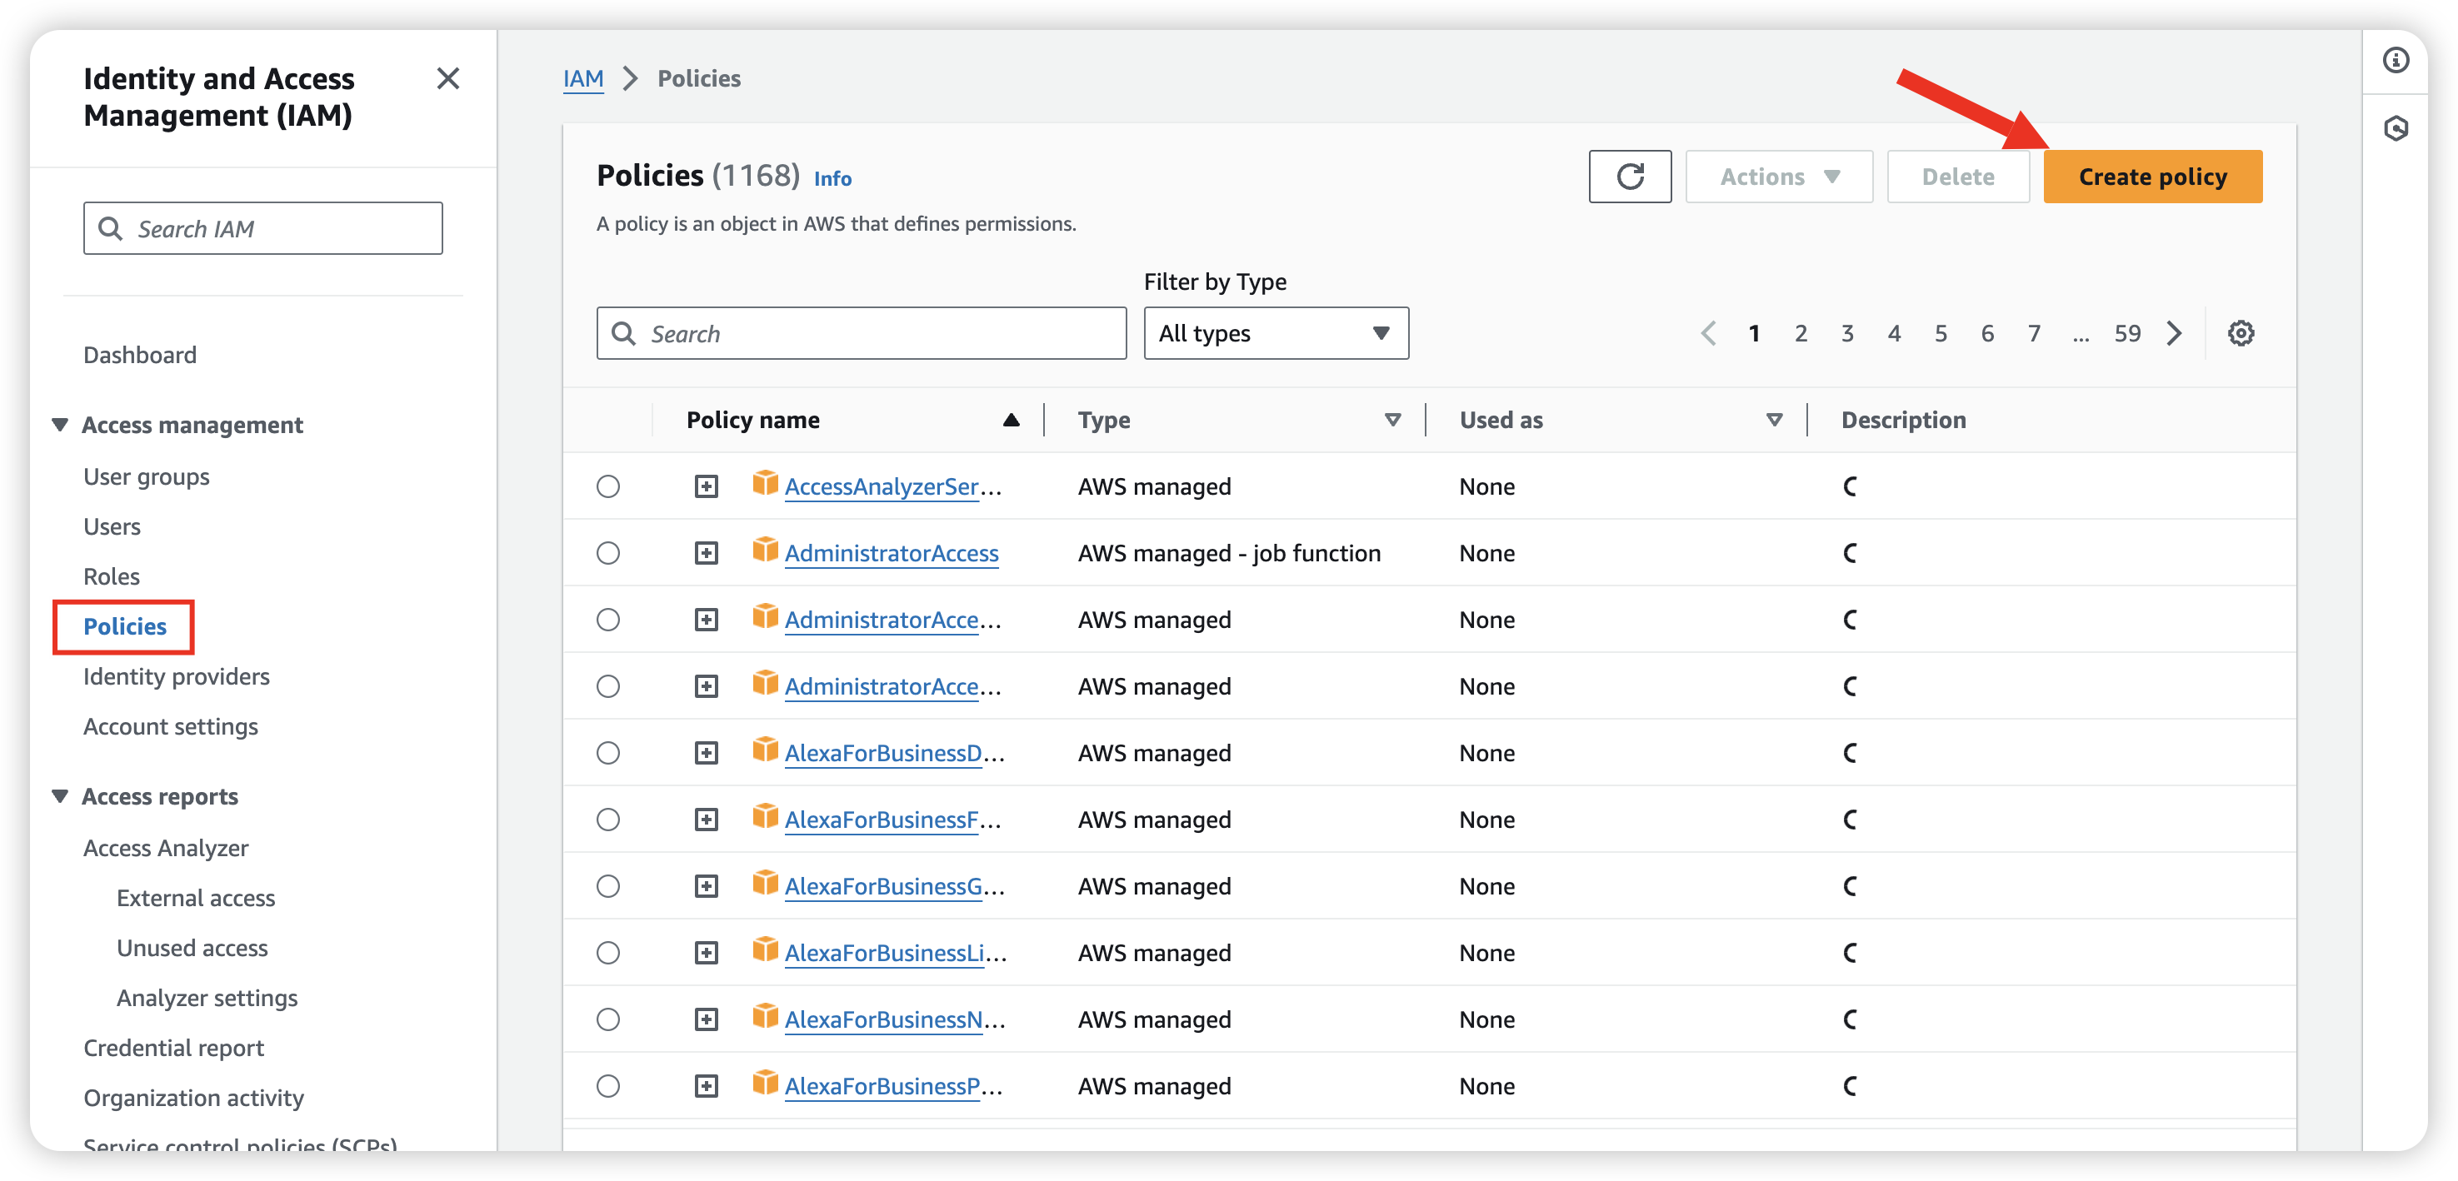Click the policy cube icon for AdministratorAccess
2458x1181 pixels.
coord(764,551)
